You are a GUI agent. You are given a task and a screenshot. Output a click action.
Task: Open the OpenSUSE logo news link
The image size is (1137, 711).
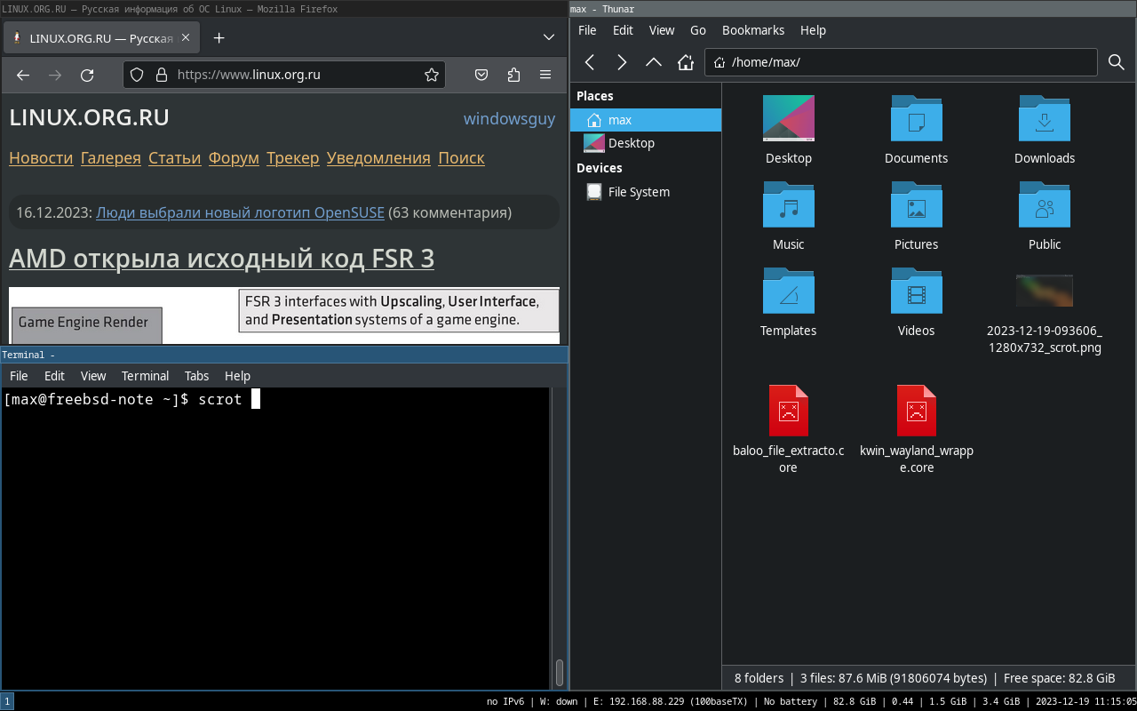tap(240, 212)
